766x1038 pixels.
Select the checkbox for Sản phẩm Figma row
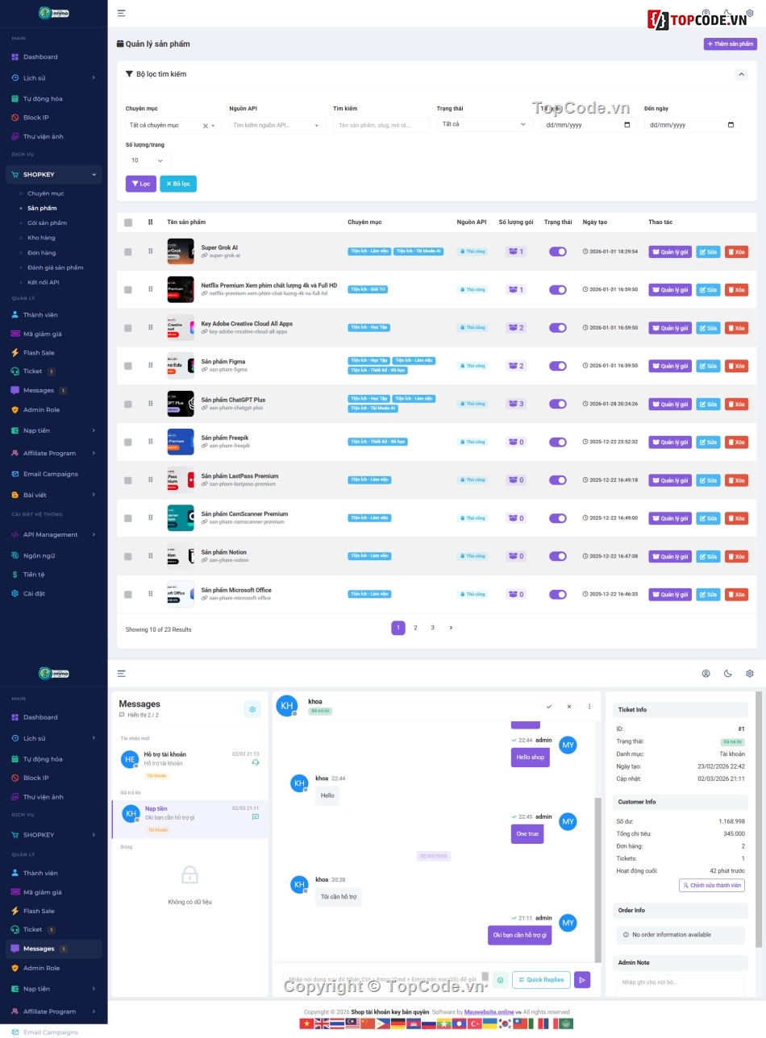127,365
